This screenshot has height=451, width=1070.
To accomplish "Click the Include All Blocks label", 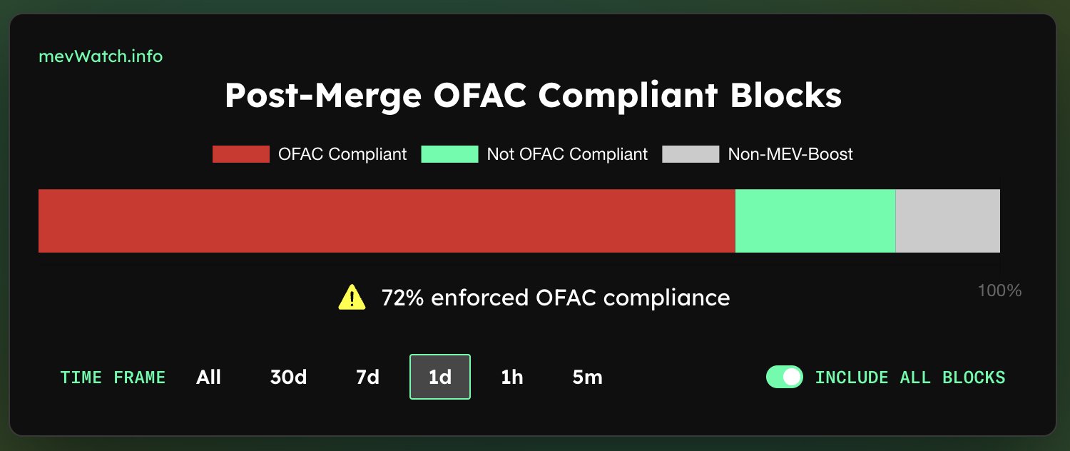I will [909, 377].
